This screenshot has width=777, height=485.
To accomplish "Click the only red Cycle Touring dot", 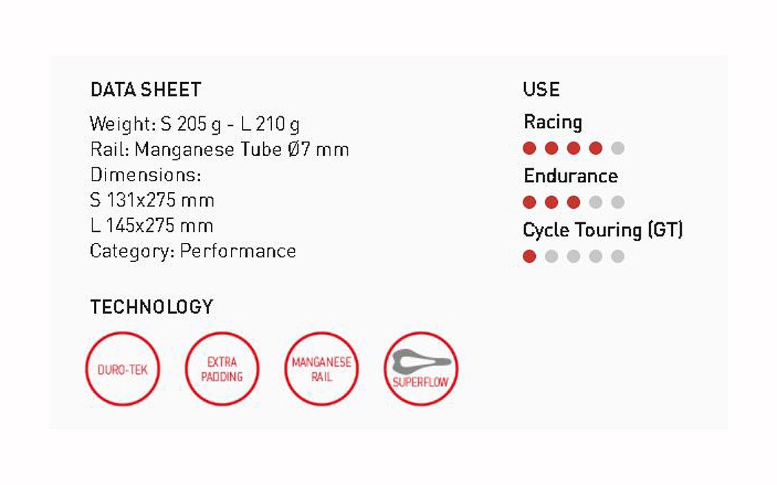I will point(529,257).
